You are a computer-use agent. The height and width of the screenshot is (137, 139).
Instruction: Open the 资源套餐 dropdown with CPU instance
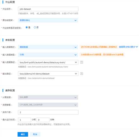tap(48, 105)
